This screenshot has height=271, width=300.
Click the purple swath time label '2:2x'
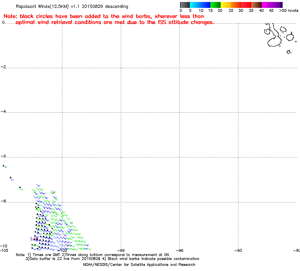tap(34, 239)
